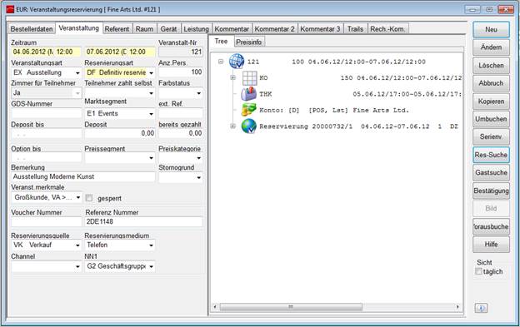Open the Kommentar 2 tab

tap(275, 29)
